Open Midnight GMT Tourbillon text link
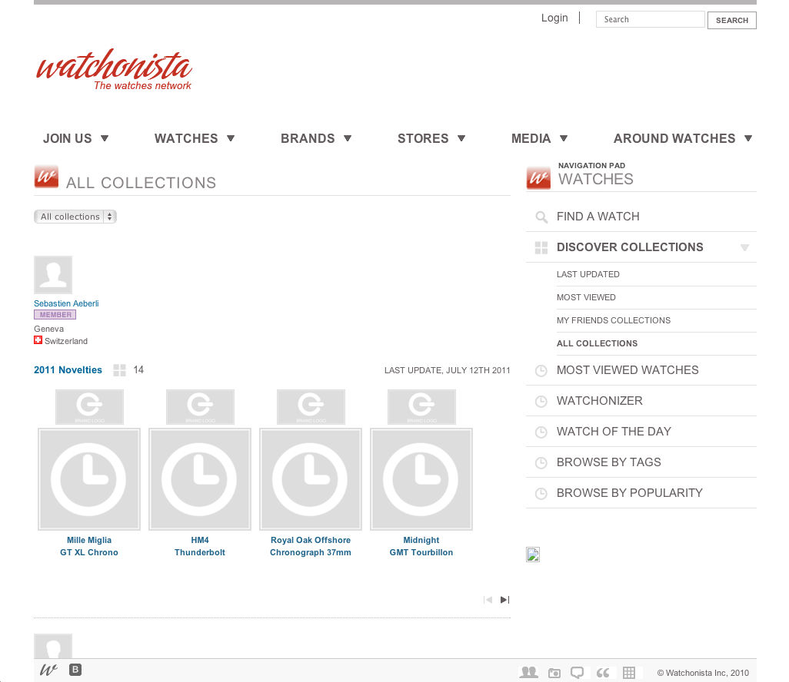 (421, 546)
